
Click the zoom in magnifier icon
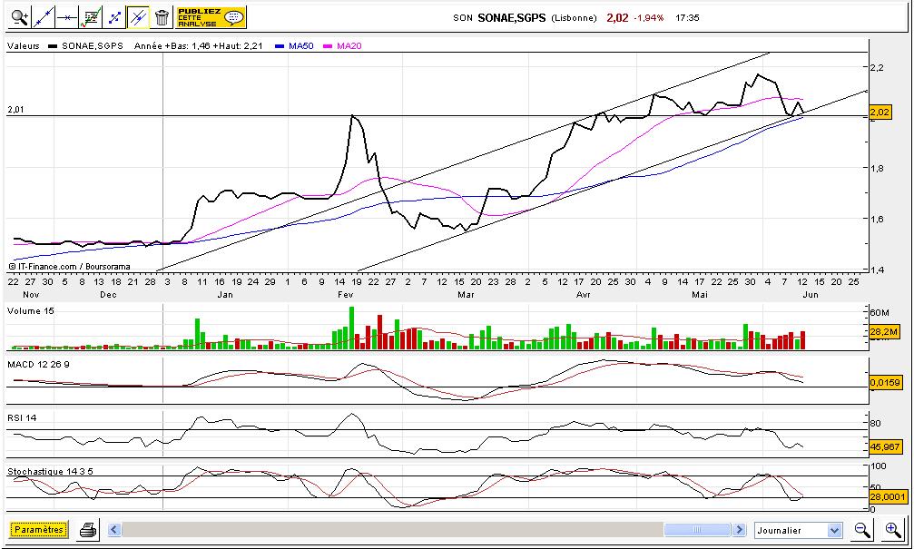click(893, 530)
